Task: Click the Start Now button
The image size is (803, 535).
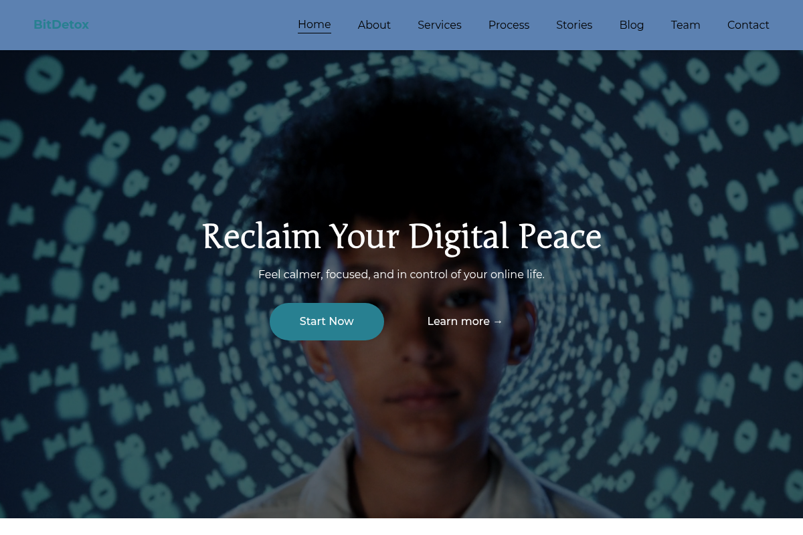Action: pyautogui.click(x=327, y=322)
